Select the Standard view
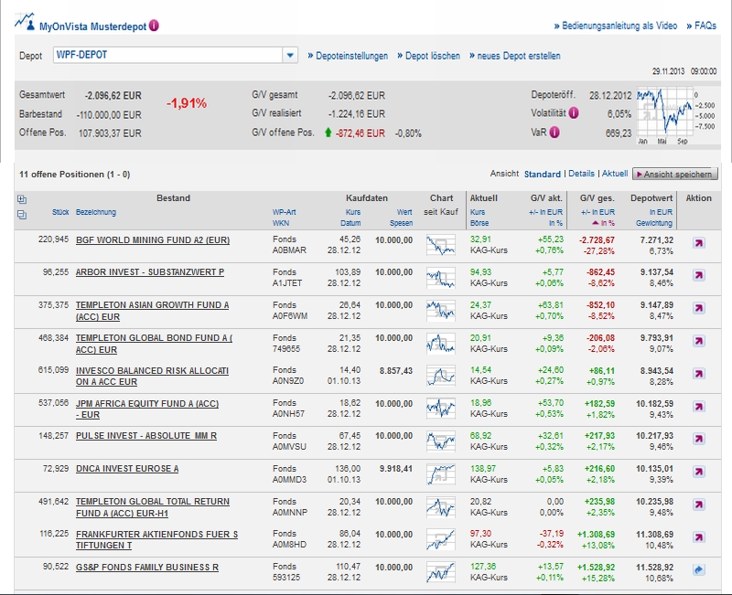Screen dimensions: 732x595 point(542,174)
